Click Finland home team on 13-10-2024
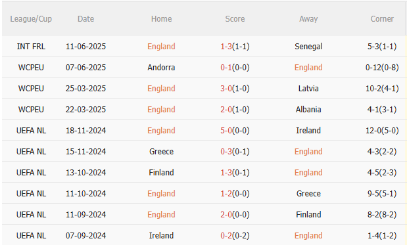407x245 pixels. pyautogui.click(x=161, y=172)
